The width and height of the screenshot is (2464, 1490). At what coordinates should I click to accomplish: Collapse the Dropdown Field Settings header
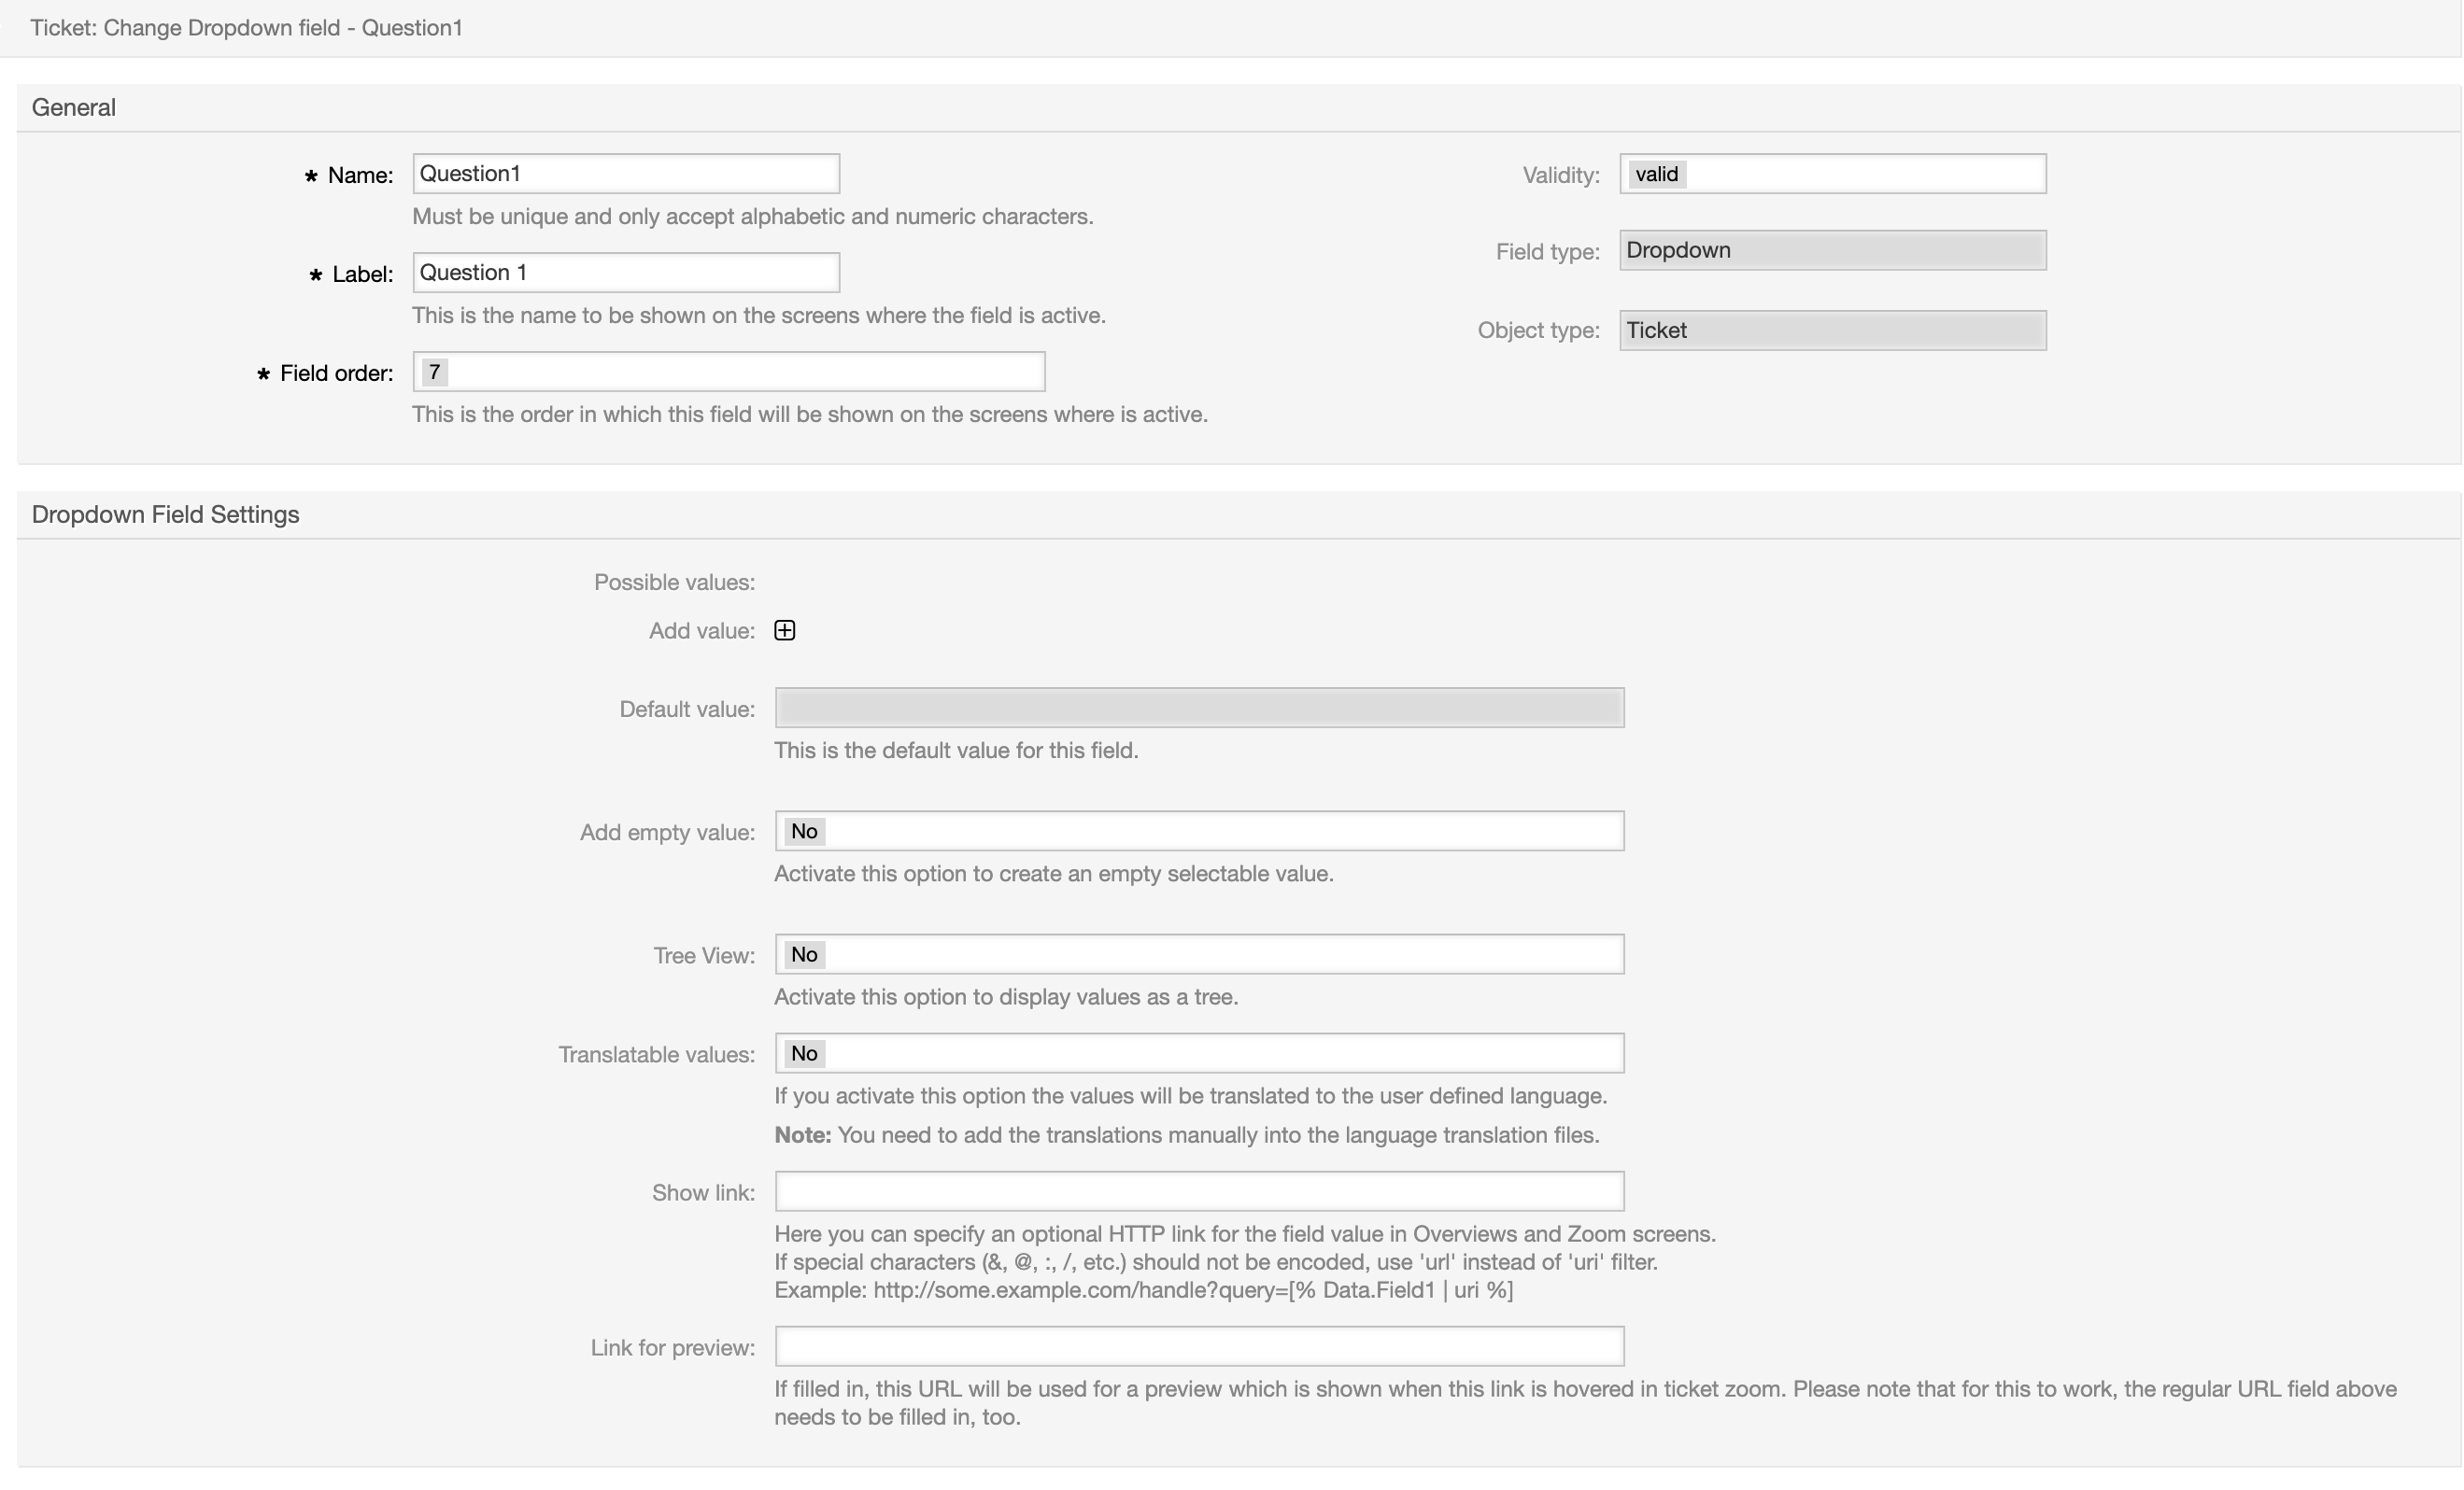(165, 514)
